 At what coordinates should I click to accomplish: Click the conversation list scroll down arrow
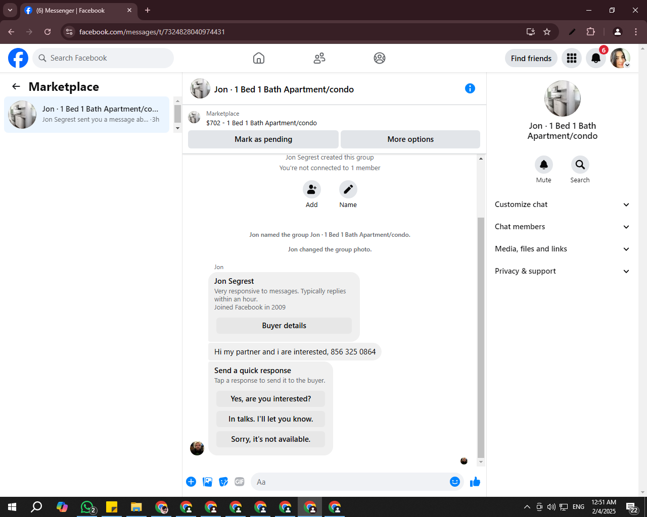(177, 128)
